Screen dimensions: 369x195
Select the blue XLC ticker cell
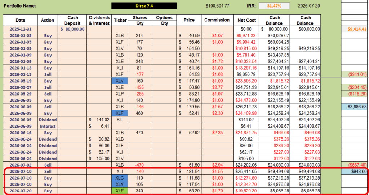point(120,178)
